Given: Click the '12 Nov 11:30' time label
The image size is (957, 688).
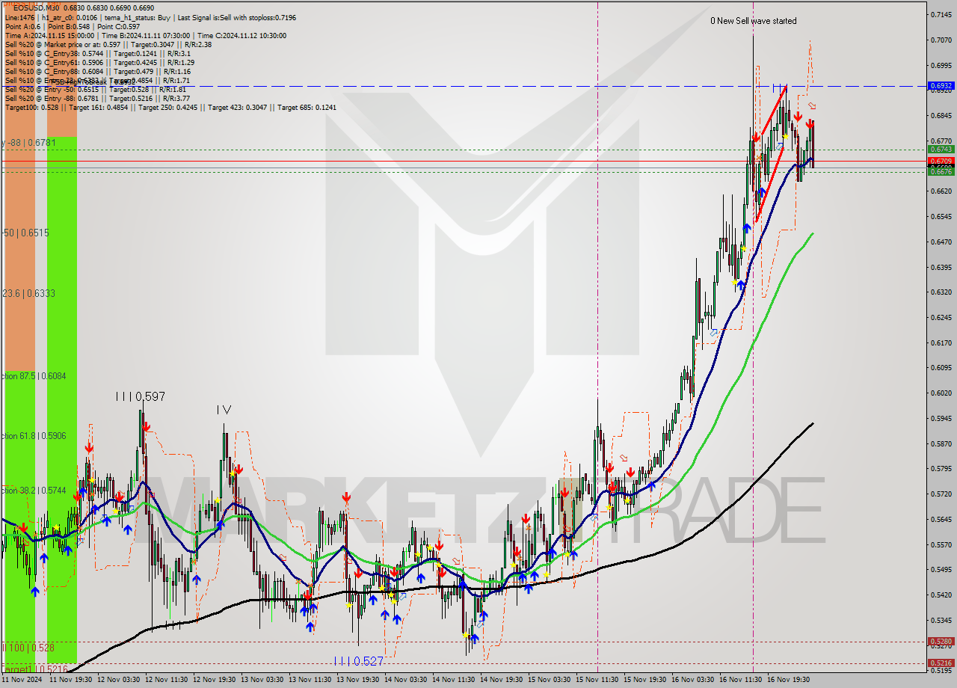Looking at the screenshot, I should tap(167, 680).
